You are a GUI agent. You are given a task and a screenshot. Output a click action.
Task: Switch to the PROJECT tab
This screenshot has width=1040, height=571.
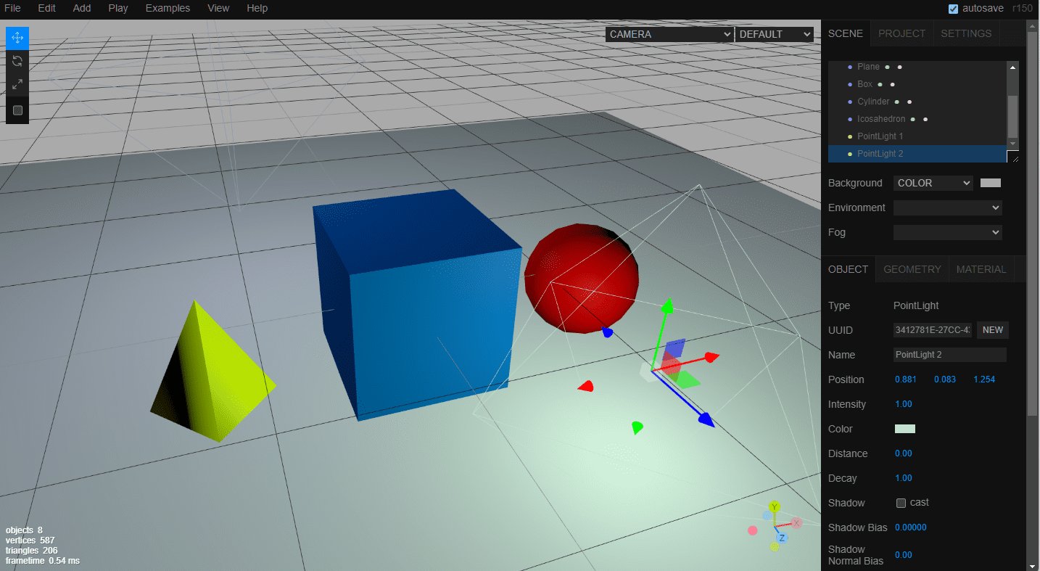pos(901,33)
